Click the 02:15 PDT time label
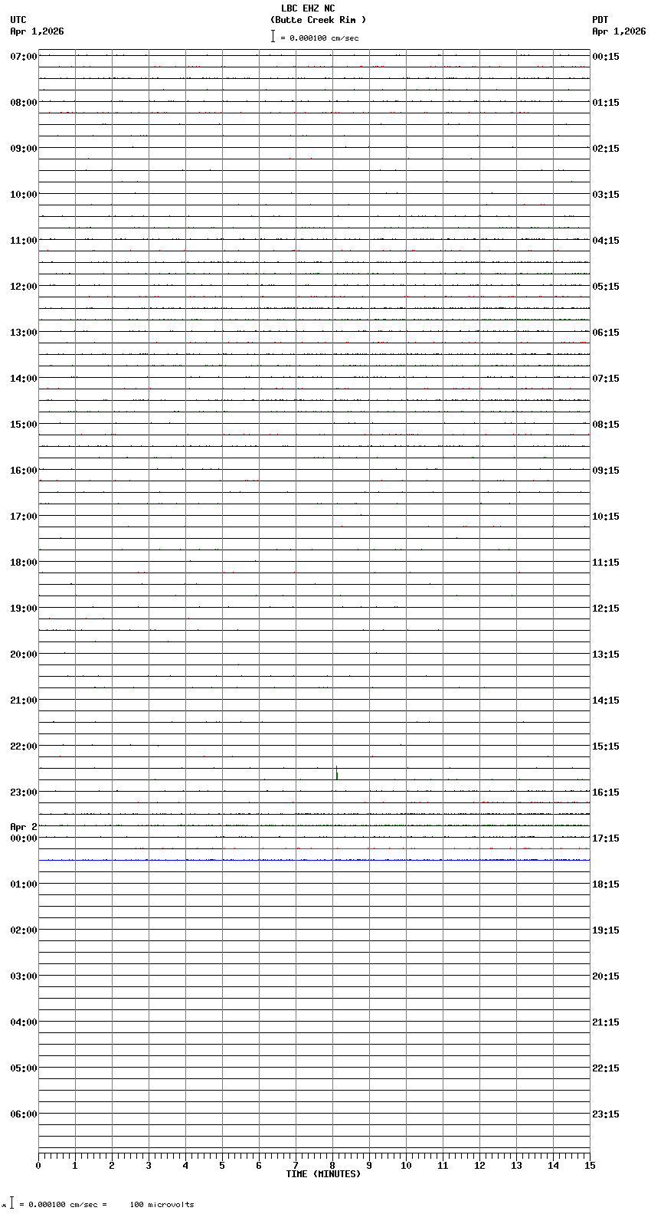Viewport: 651px width, 1214px height. click(x=606, y=149)
